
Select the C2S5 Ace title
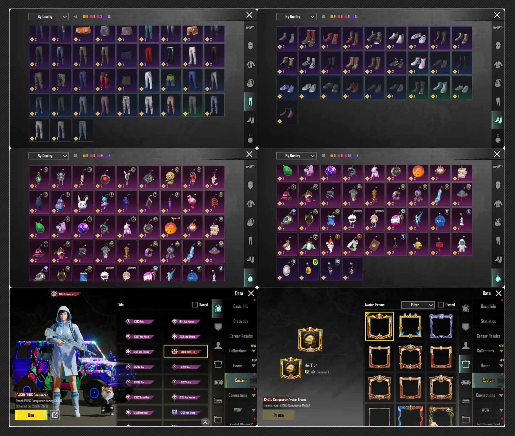(x=140, y=321)
